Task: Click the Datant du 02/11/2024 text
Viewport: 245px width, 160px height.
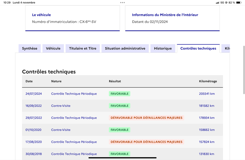Action: [150, 22]
